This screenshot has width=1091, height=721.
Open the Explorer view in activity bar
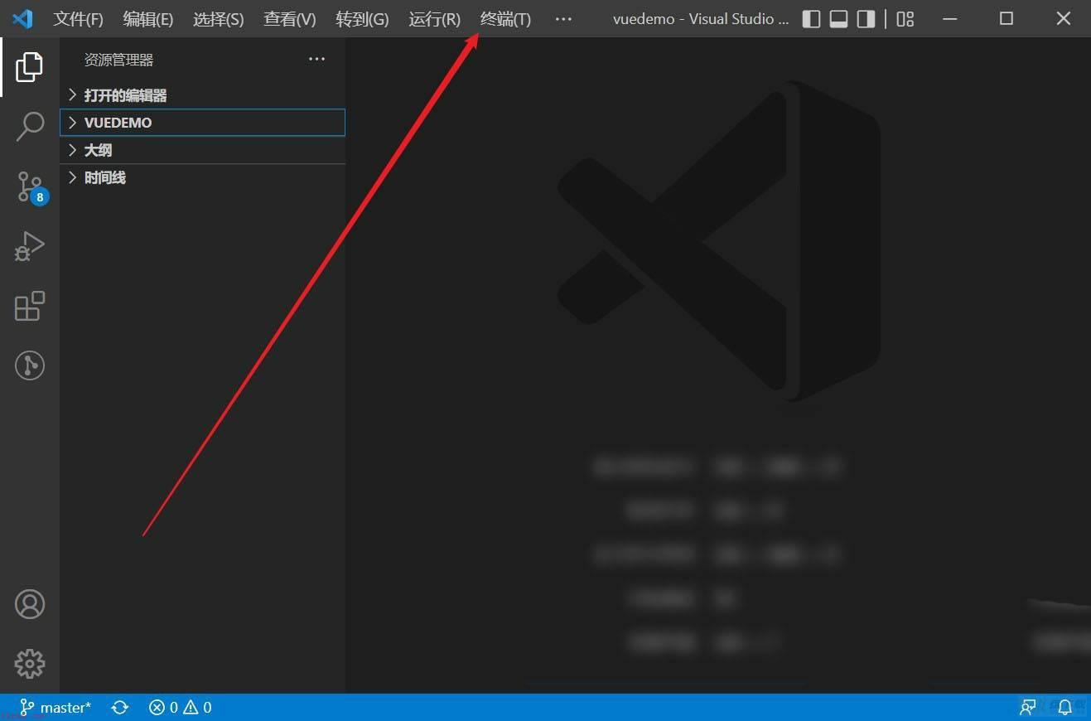pos(30,66)
